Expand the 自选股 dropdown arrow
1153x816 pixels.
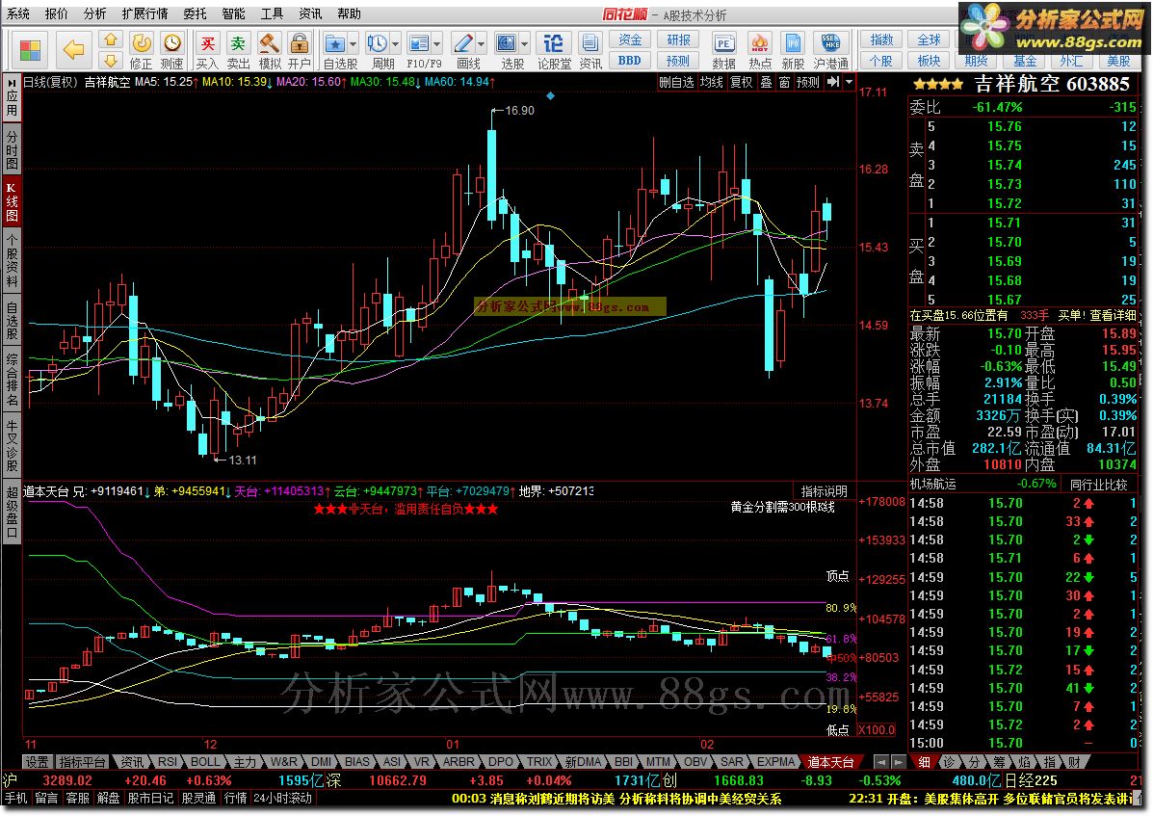tap(354, 43)
